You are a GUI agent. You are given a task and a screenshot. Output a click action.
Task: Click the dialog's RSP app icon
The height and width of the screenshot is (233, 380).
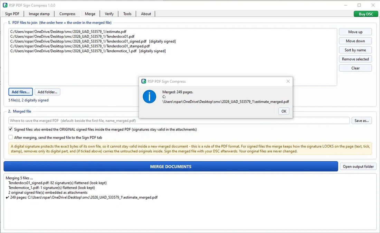[x=144, y=81]
